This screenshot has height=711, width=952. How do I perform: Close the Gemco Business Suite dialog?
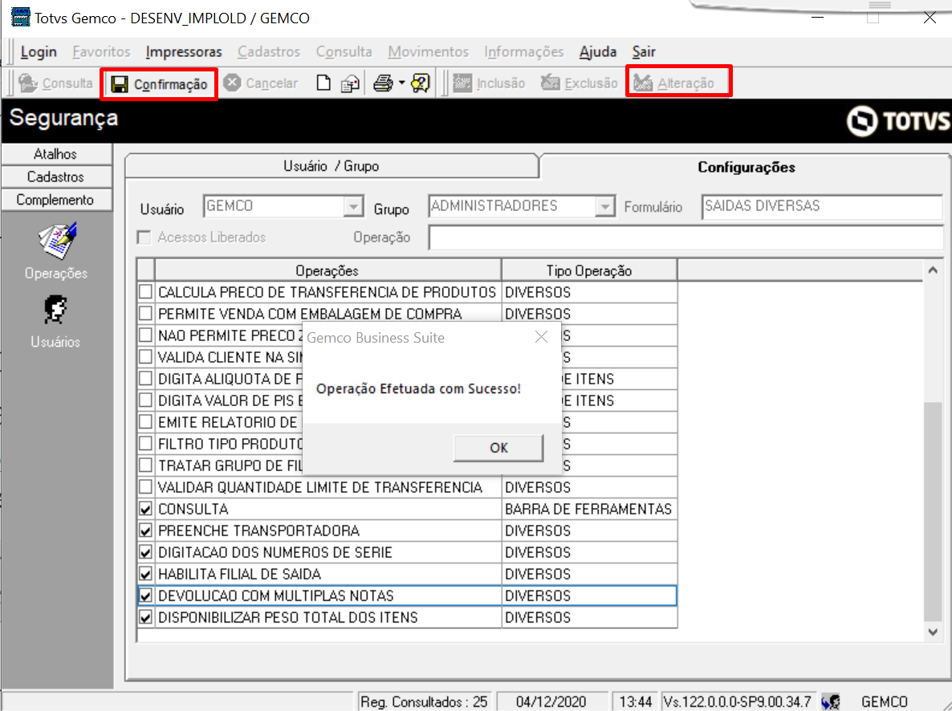pos(541,337)
